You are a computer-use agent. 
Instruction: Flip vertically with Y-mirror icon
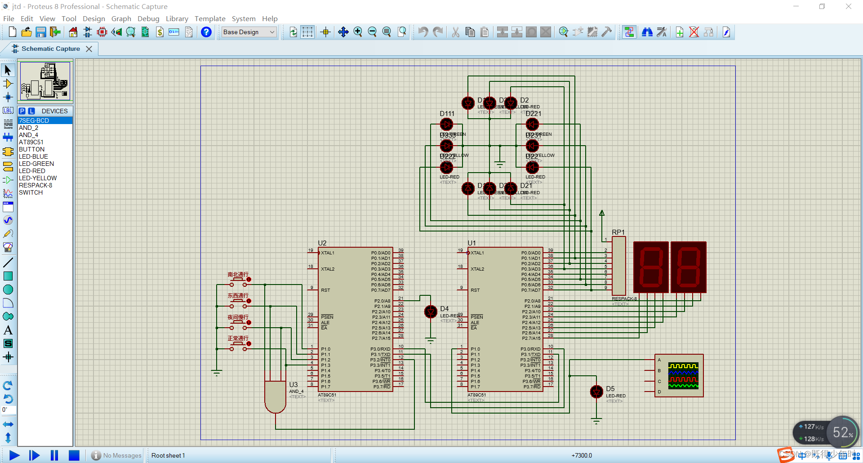(8, 437)
